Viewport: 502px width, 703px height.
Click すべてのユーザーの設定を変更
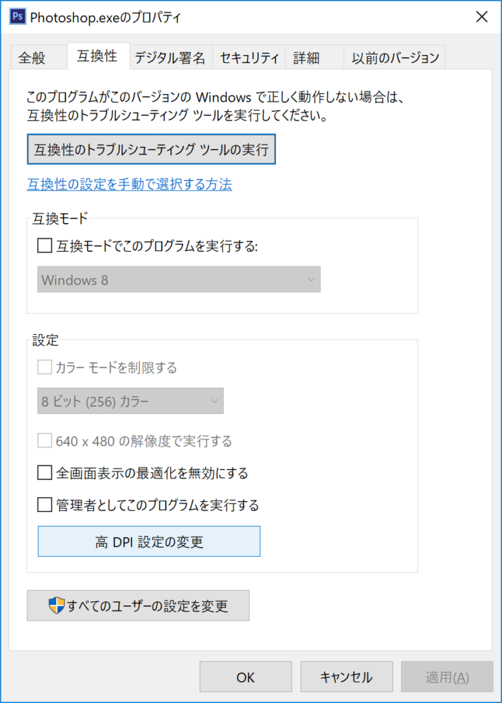tap(137, 606)
